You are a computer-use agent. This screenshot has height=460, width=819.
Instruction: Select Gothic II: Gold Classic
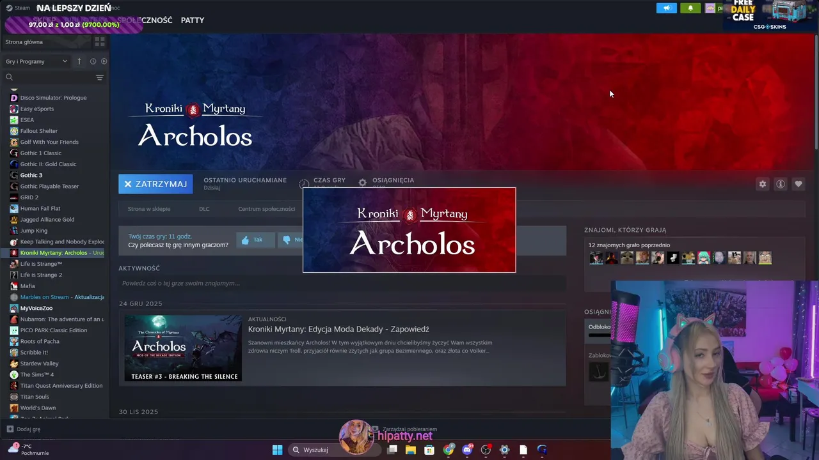click(48, 164)
